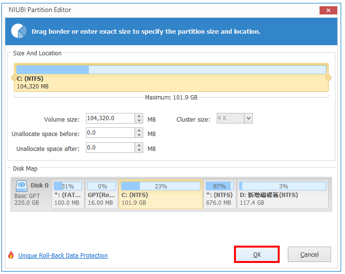Open the Cluster size dropdown
The height and width of the screenshot is (274, 345).
(x=248, y=118)
